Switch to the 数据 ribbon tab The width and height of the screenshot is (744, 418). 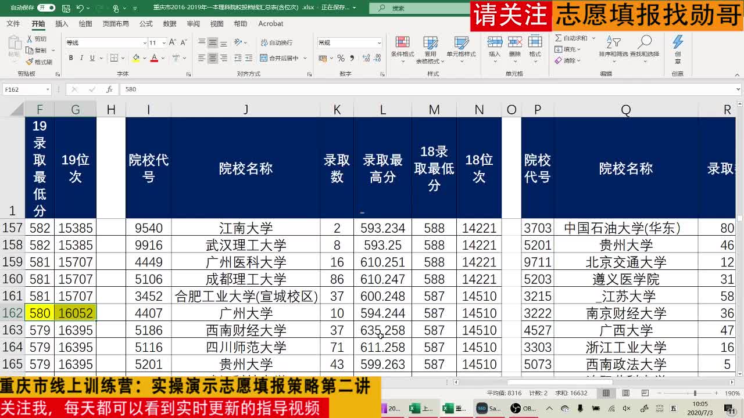tap(170, 24)
